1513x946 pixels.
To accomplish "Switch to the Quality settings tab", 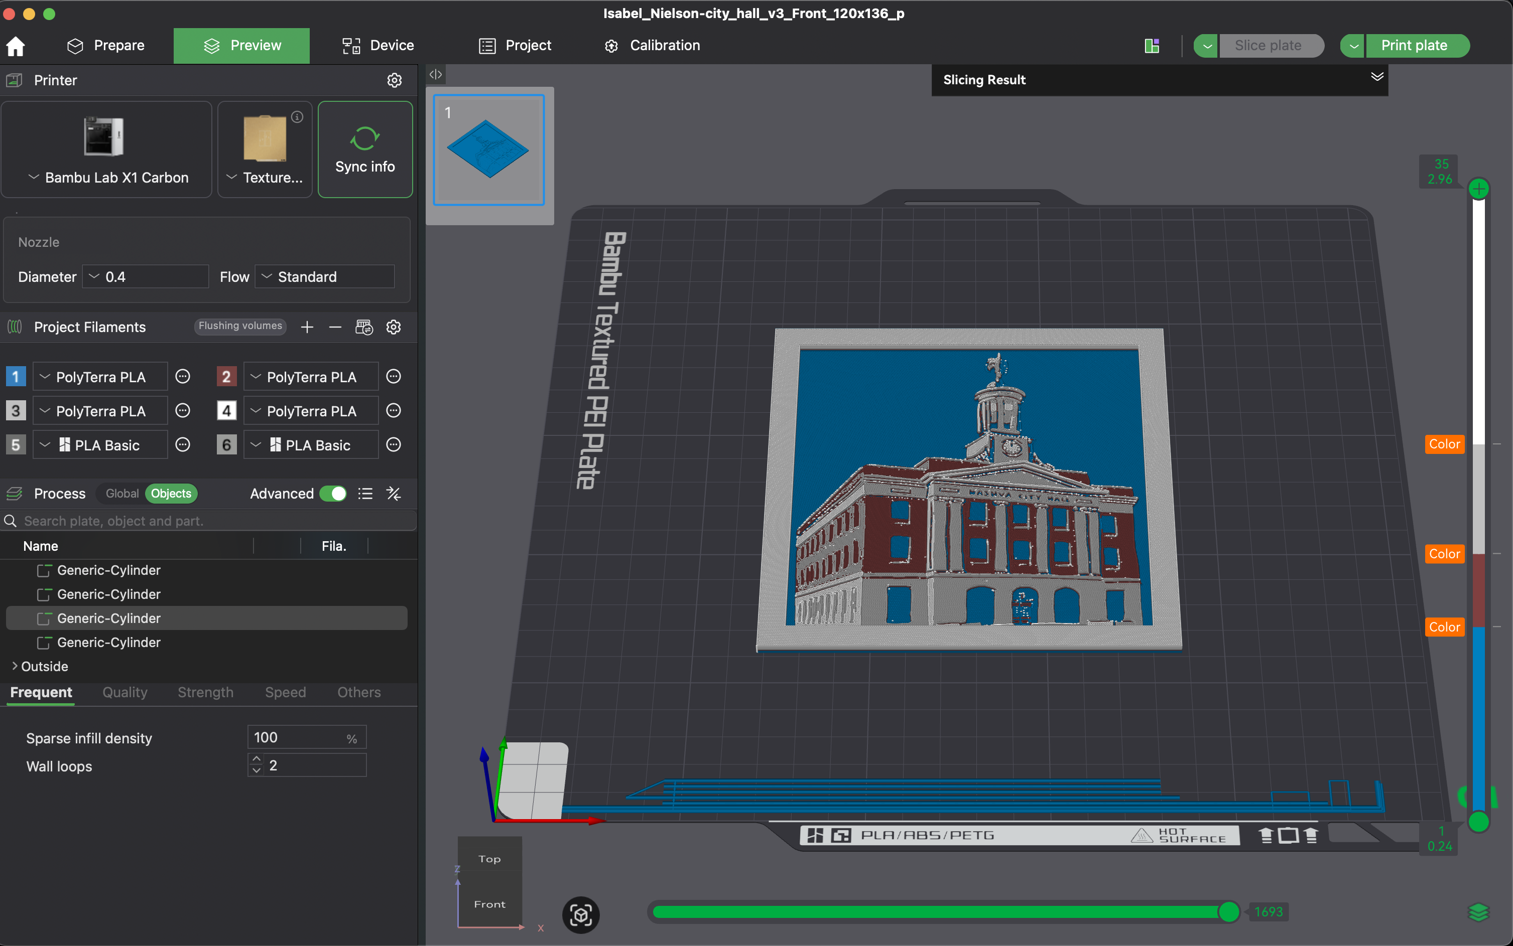I will pos(125,692).
